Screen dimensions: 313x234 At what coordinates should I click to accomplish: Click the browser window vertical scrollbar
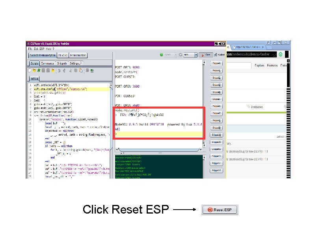288,119
